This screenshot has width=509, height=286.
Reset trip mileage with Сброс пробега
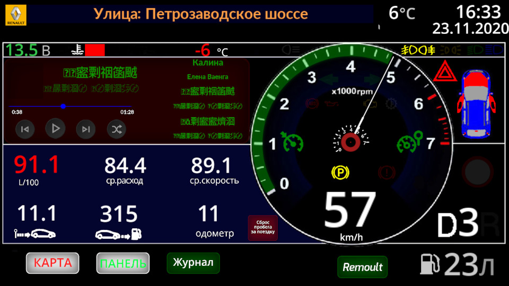262,227
